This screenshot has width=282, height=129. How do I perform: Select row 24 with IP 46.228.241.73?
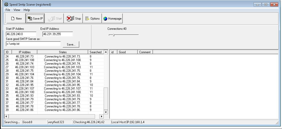pos(54,56)
